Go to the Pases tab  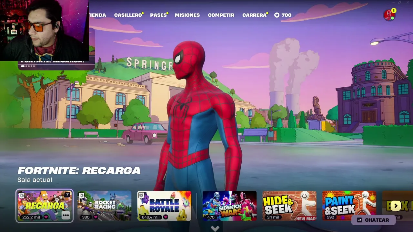click(x=158, y=15)
